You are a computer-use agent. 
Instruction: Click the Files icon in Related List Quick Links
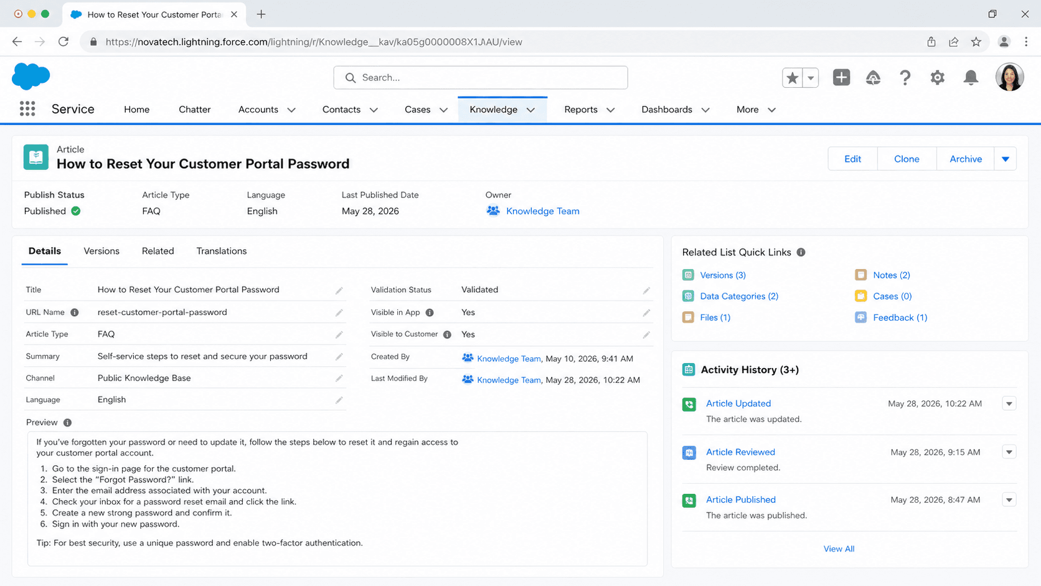click(x=688, y=317)
